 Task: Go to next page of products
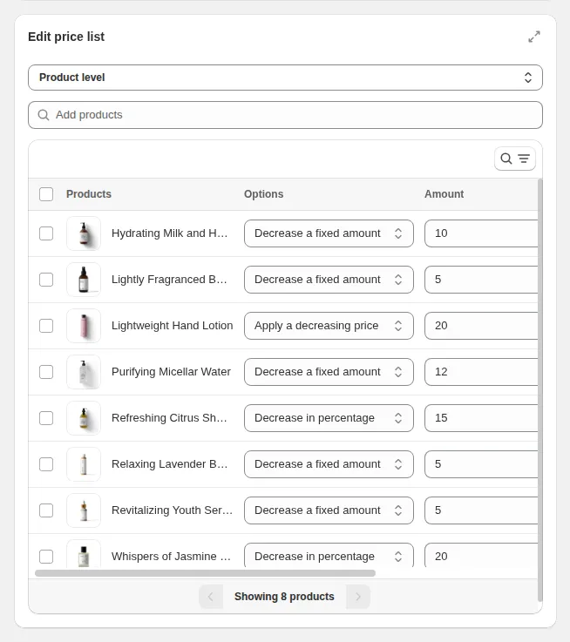[x=357, y=597]
